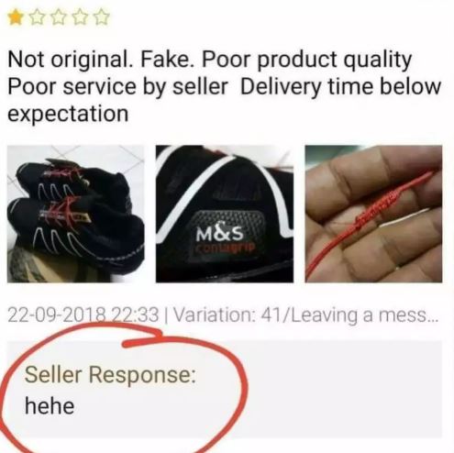Click the 'Seller Response:' label
Screen dimensions: 454x453
click(110, 374)
